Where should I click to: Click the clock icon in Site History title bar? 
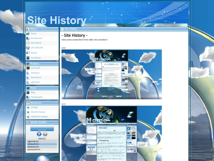coord(62,29)
